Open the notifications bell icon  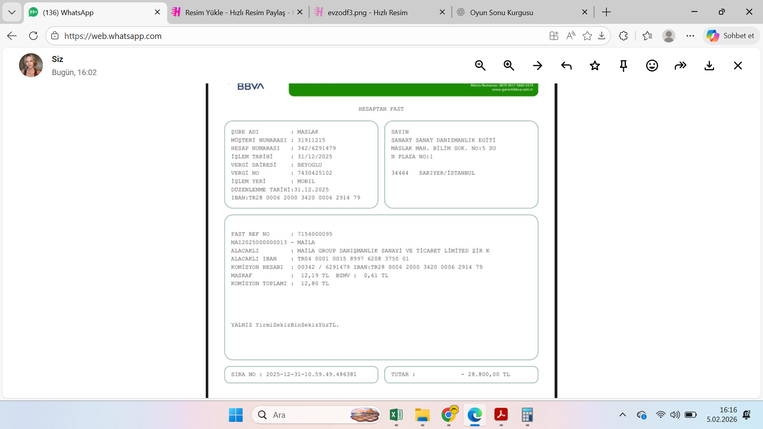(747, 415)
